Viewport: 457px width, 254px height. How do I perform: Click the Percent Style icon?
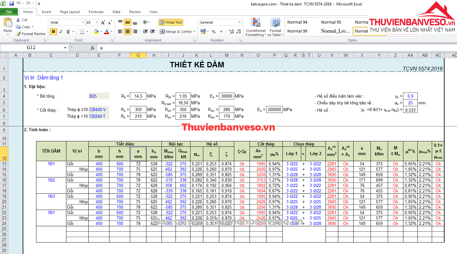[x=213, y=32]
